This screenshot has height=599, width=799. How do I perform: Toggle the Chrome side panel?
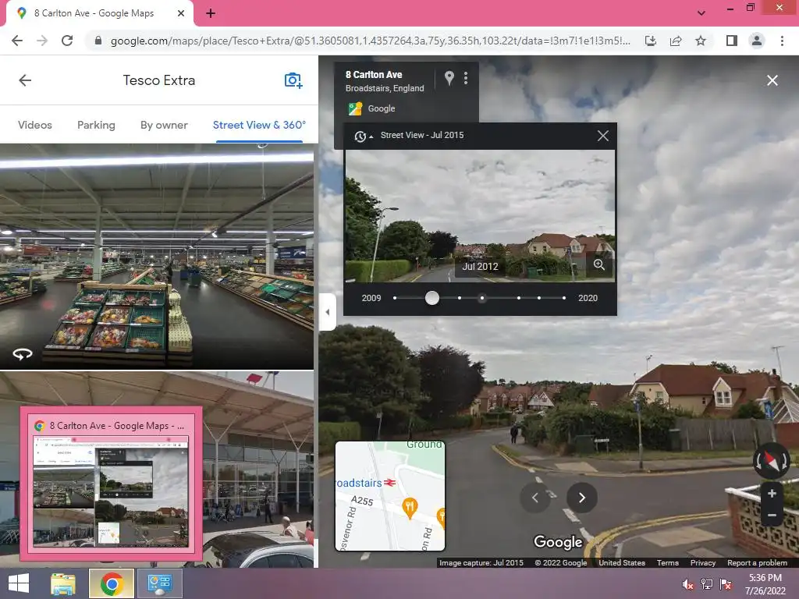pyautogui.click(x=732, y=41)
